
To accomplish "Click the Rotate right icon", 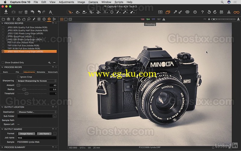I will (215, 12).
